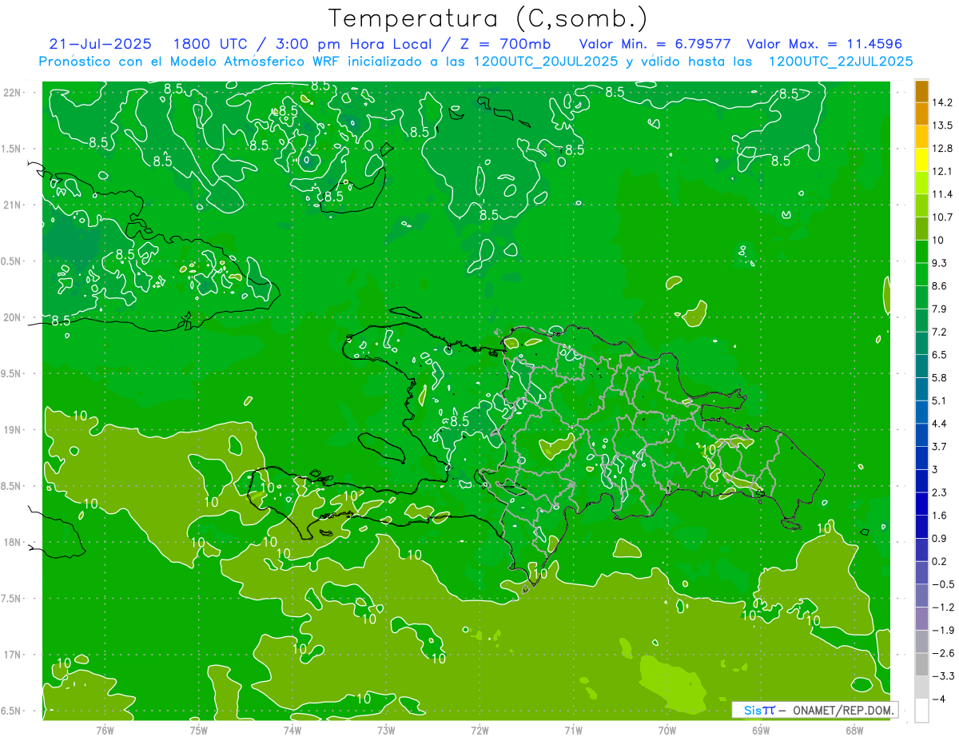Image resolution: width=959 pixels, height=741 pixels.
Task: Click the "73W" longitude axis label
Action: point(386,729)
